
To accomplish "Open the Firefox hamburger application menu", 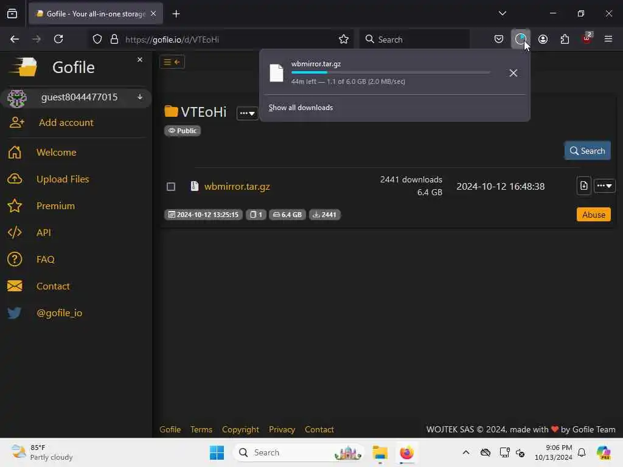I will (x=608, y=39).
